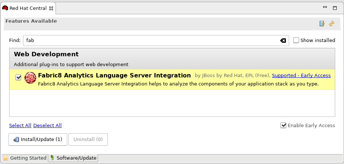Disable the Enable Early Access checkbox

[283, 125]
